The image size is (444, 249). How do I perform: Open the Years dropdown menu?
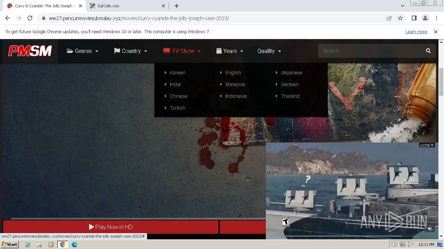(230, 51)
